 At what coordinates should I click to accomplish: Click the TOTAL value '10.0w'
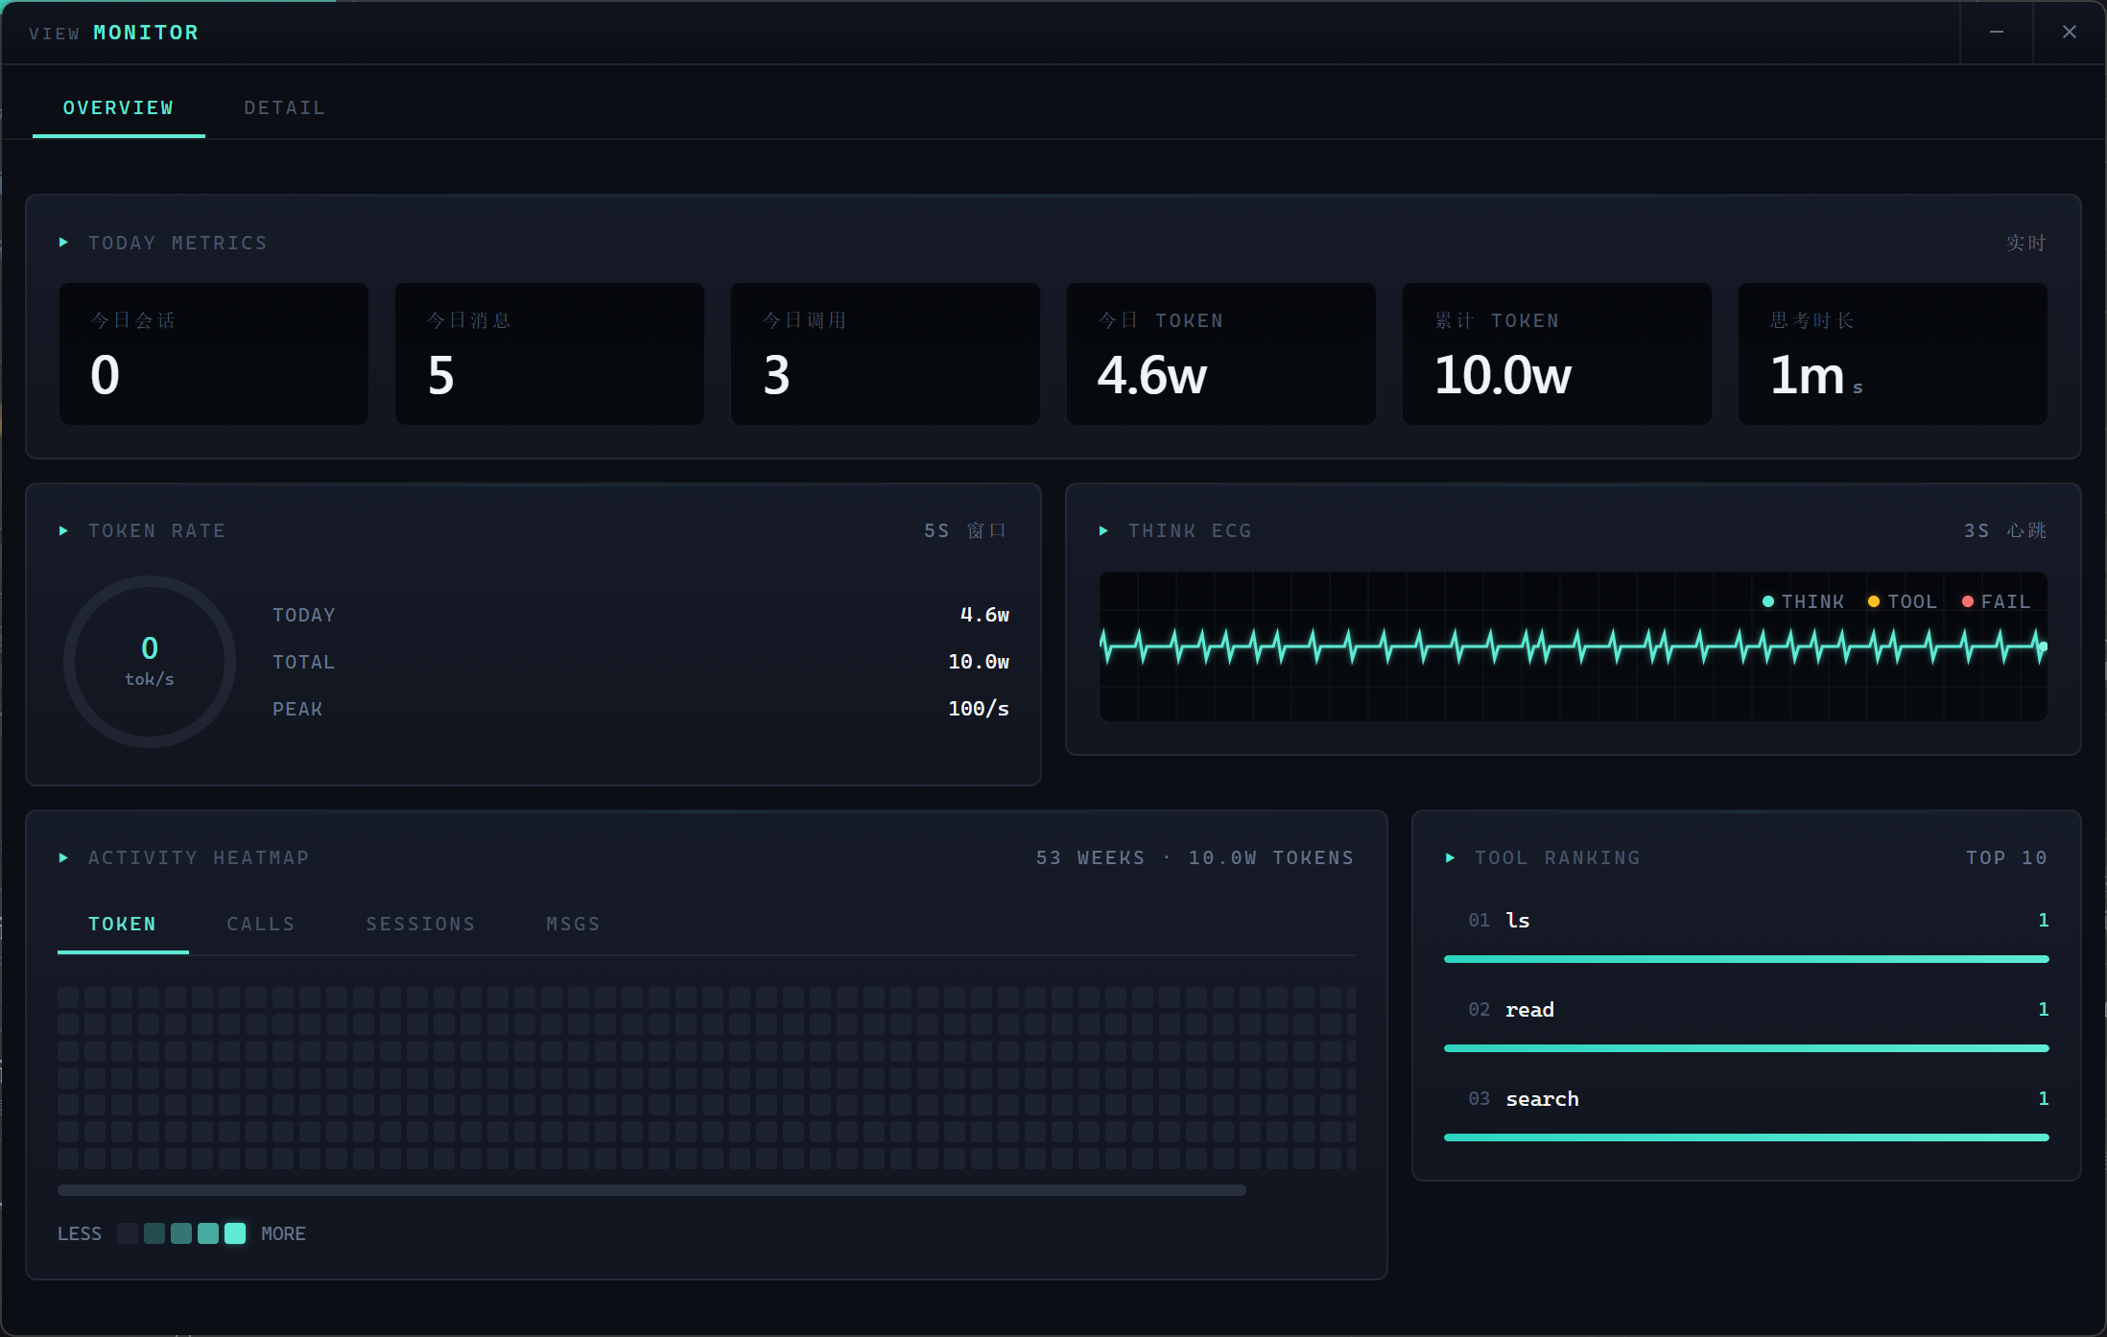[x=979, y=662]
